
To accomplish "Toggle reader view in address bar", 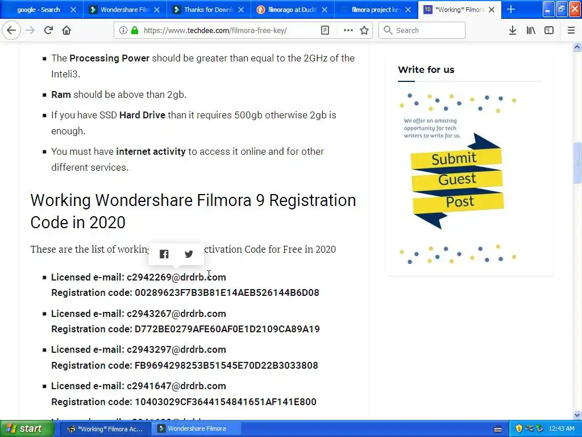I will click(x=325, y=31).
